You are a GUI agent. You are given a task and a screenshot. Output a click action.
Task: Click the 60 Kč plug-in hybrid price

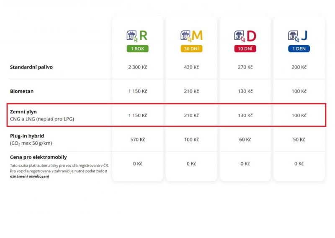(245, 140)
